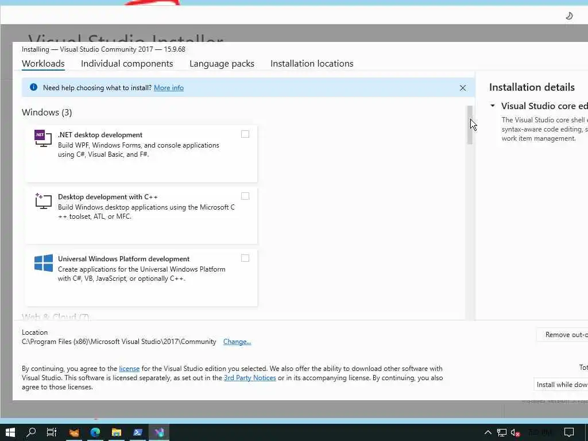Click the Remove out-of-support components button
Image resolution: width=588 pixels, height=441 pixels.
pyautogui.click(x=563, y=335)
